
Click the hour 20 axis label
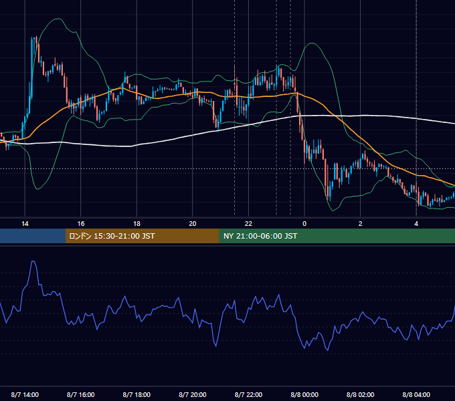[193, 223]
